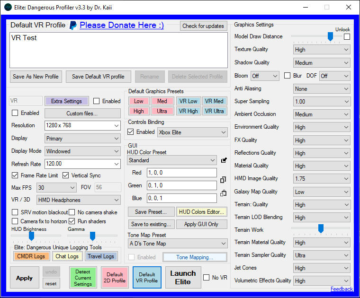This screenshot has height=298, width=360.
Task: Open the Xbox Elite controls binding dropdown
Action: pyautogui.click(x=192, y=132)
